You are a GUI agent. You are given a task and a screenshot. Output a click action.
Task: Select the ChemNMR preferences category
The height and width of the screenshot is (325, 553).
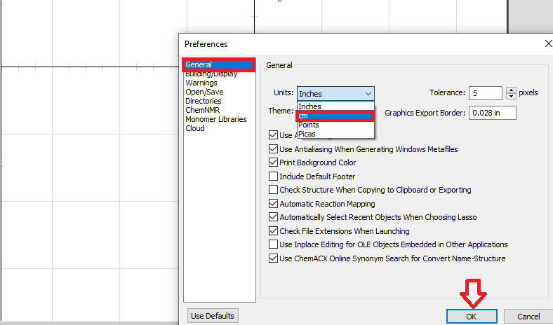pyautogui.click(x=203, y=110)
